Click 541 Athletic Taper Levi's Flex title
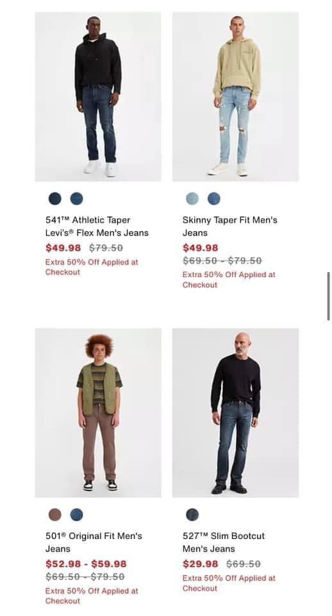The width and height of the screenshot is (332, 616). tap(97, 227)
